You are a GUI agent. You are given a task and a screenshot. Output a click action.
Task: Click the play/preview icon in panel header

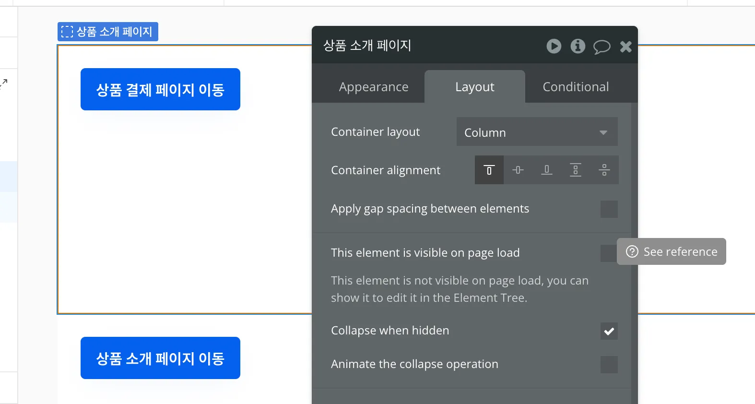point(554,46)
